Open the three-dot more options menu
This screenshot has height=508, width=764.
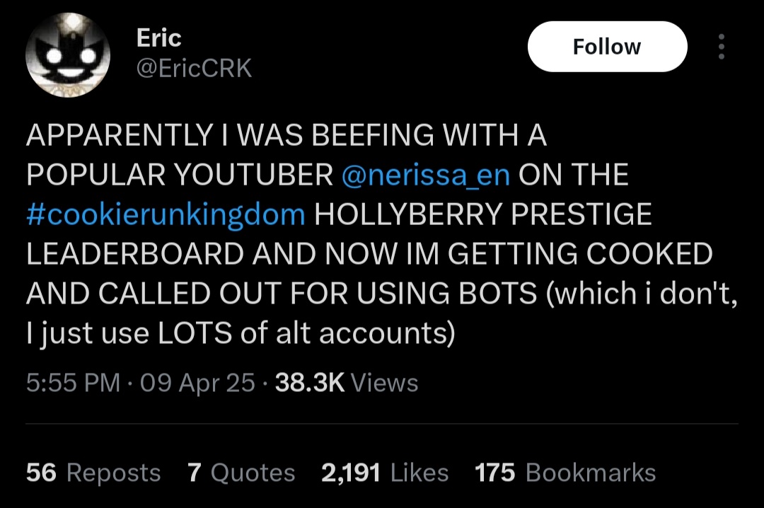[721, 47]
